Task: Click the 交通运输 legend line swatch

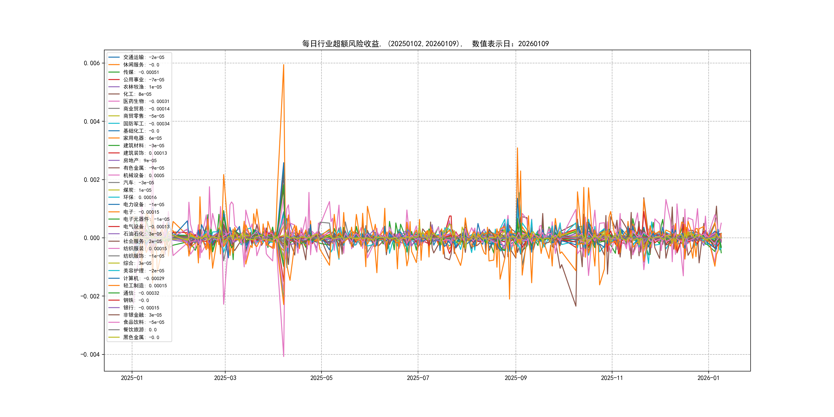Action: tap(114, 57)
